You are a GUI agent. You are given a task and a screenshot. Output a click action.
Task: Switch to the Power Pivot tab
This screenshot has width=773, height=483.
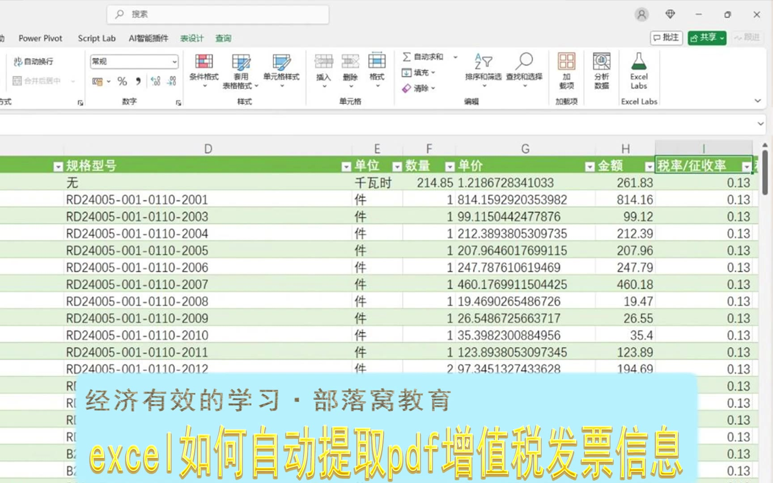(40, 38)
